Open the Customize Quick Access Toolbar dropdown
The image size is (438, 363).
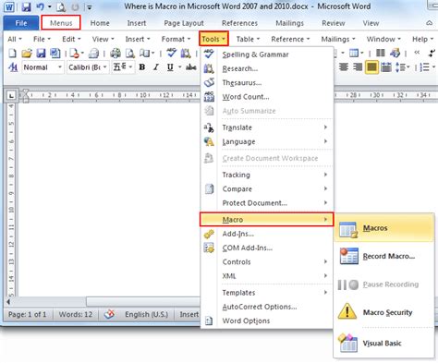(89, 7)
